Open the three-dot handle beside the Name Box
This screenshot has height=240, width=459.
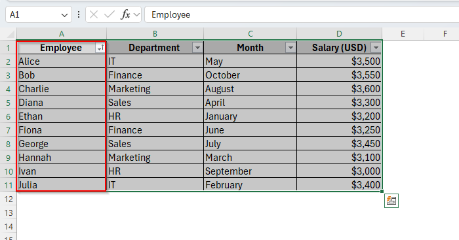(x=79, y=14)
